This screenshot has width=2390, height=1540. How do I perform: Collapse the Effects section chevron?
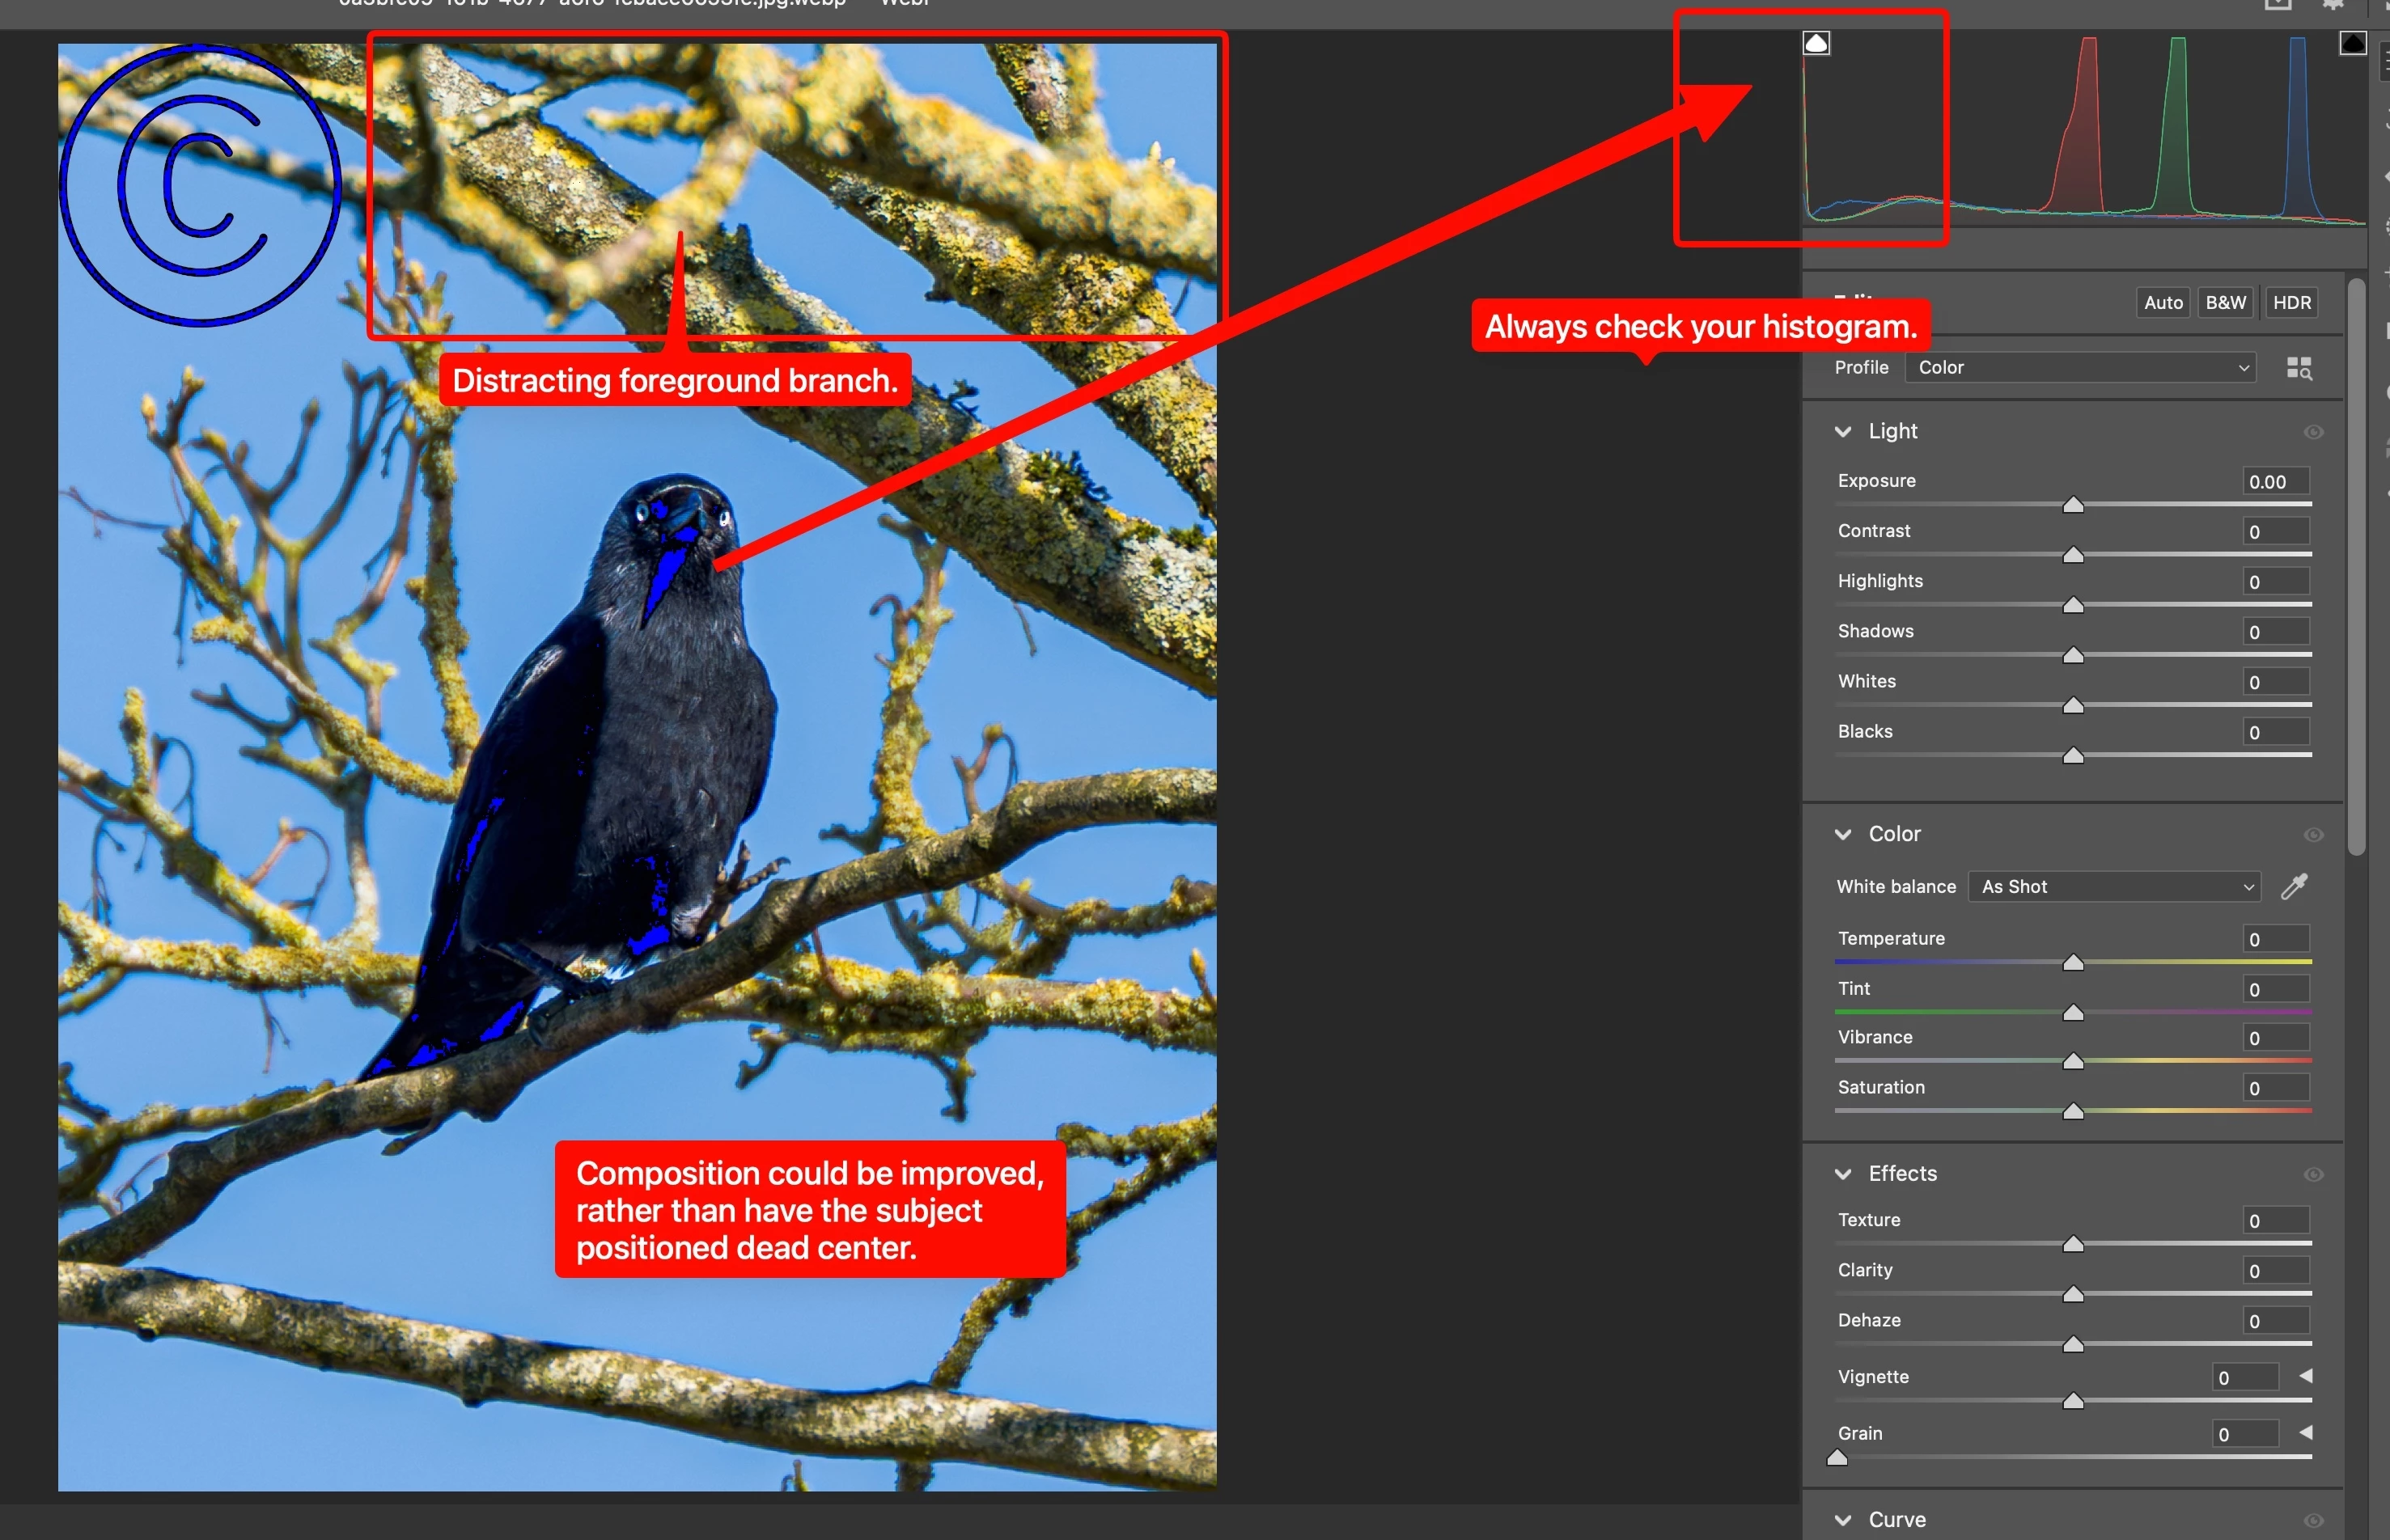[x=1843, y=1174]
